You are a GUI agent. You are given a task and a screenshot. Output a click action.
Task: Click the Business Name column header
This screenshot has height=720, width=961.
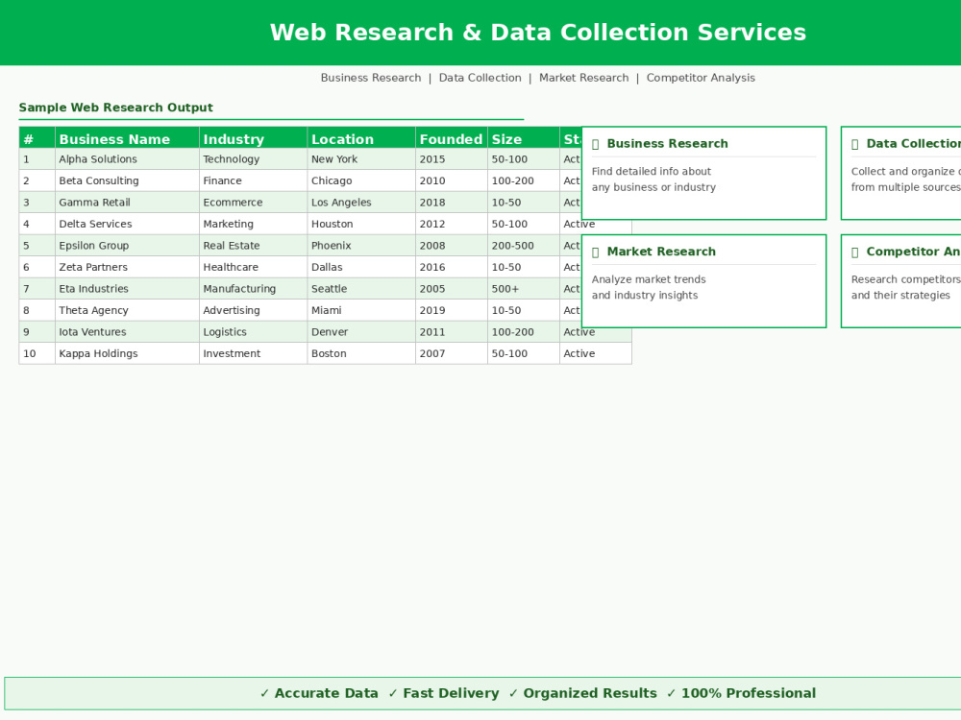(127, 137)
